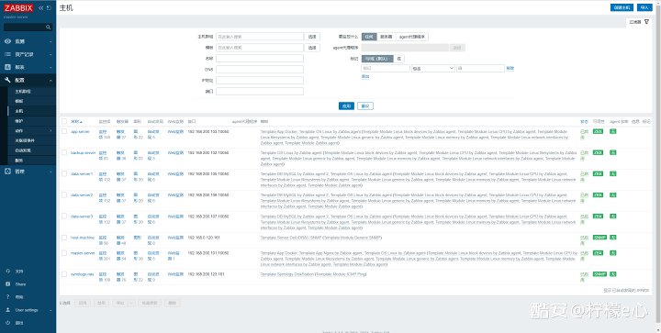Check the host-machine row checkbox
Viewport: 661px width, 333px height.
[x=64, y=238]
